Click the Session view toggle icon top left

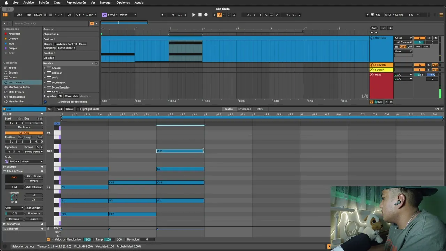pyautogui.click(x=5, y=15)
